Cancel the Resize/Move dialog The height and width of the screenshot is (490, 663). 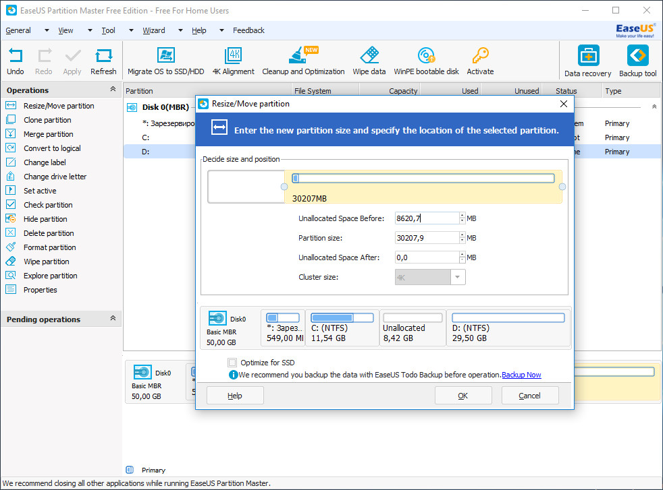[530, 396]
